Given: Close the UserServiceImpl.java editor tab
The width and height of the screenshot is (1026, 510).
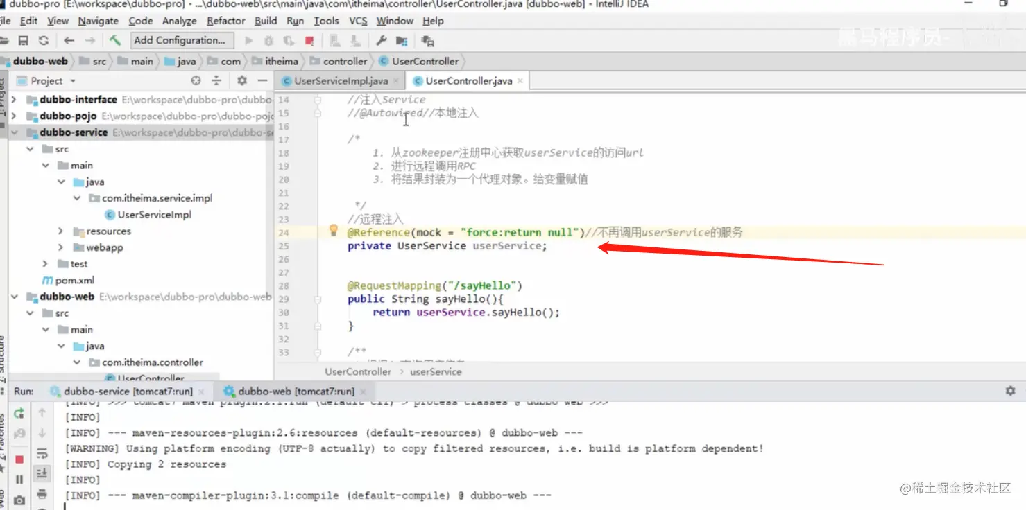Looking at the screenshot, I should (x=395, y=81).
